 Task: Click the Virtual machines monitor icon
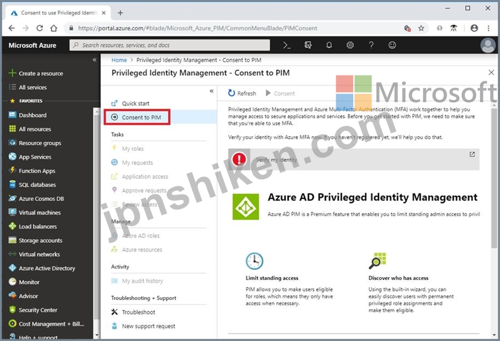12,212
